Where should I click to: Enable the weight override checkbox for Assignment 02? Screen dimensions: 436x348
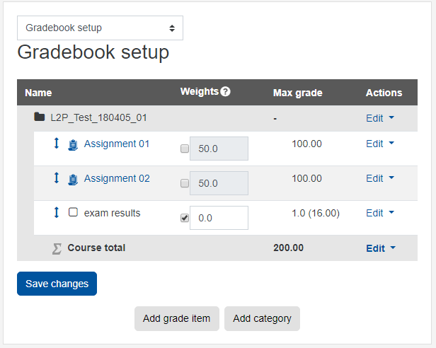tap(185, 183)
